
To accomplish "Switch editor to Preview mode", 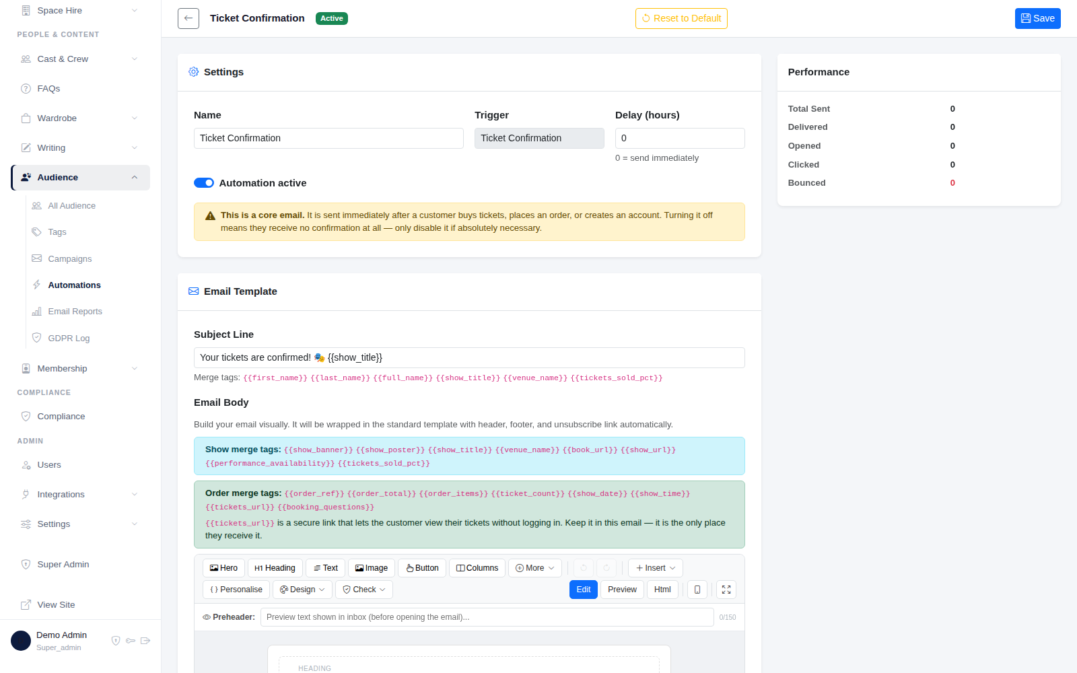I will point(622,590).
